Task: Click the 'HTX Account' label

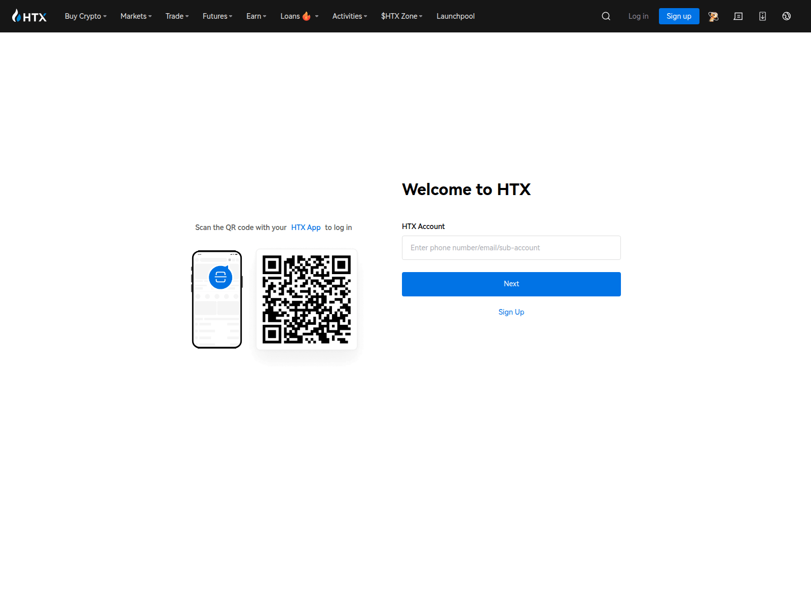Action: point(423,226)
